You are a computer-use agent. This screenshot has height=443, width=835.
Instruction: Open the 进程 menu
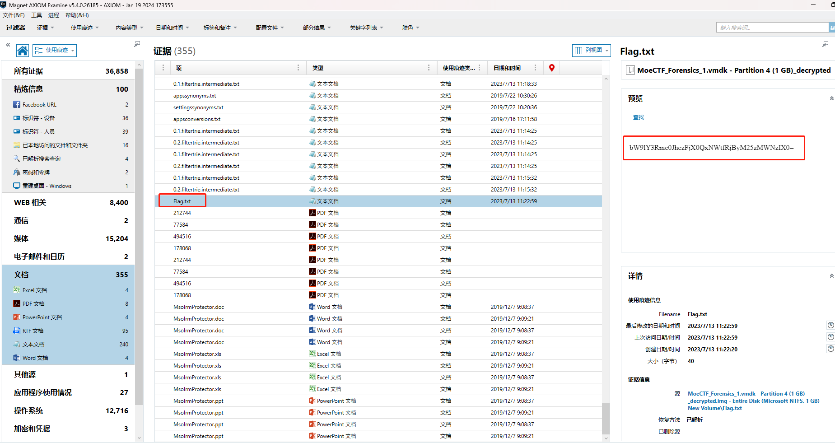click(54, 15)
